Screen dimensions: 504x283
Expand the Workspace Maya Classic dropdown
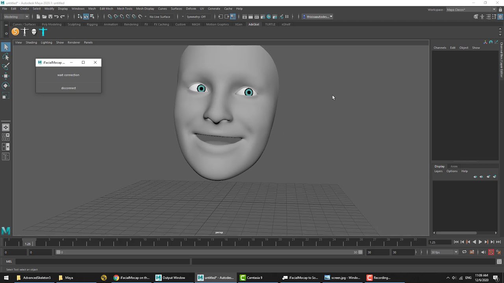471,9
